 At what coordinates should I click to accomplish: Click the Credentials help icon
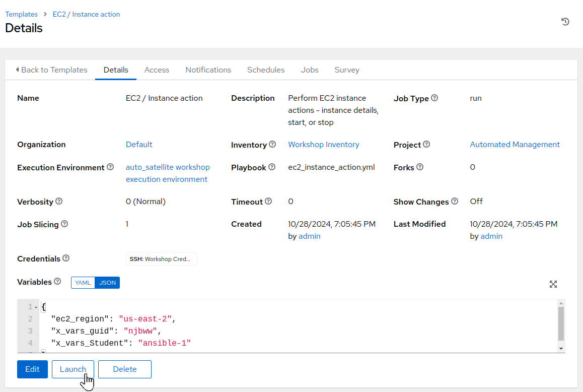click(66, 258)
